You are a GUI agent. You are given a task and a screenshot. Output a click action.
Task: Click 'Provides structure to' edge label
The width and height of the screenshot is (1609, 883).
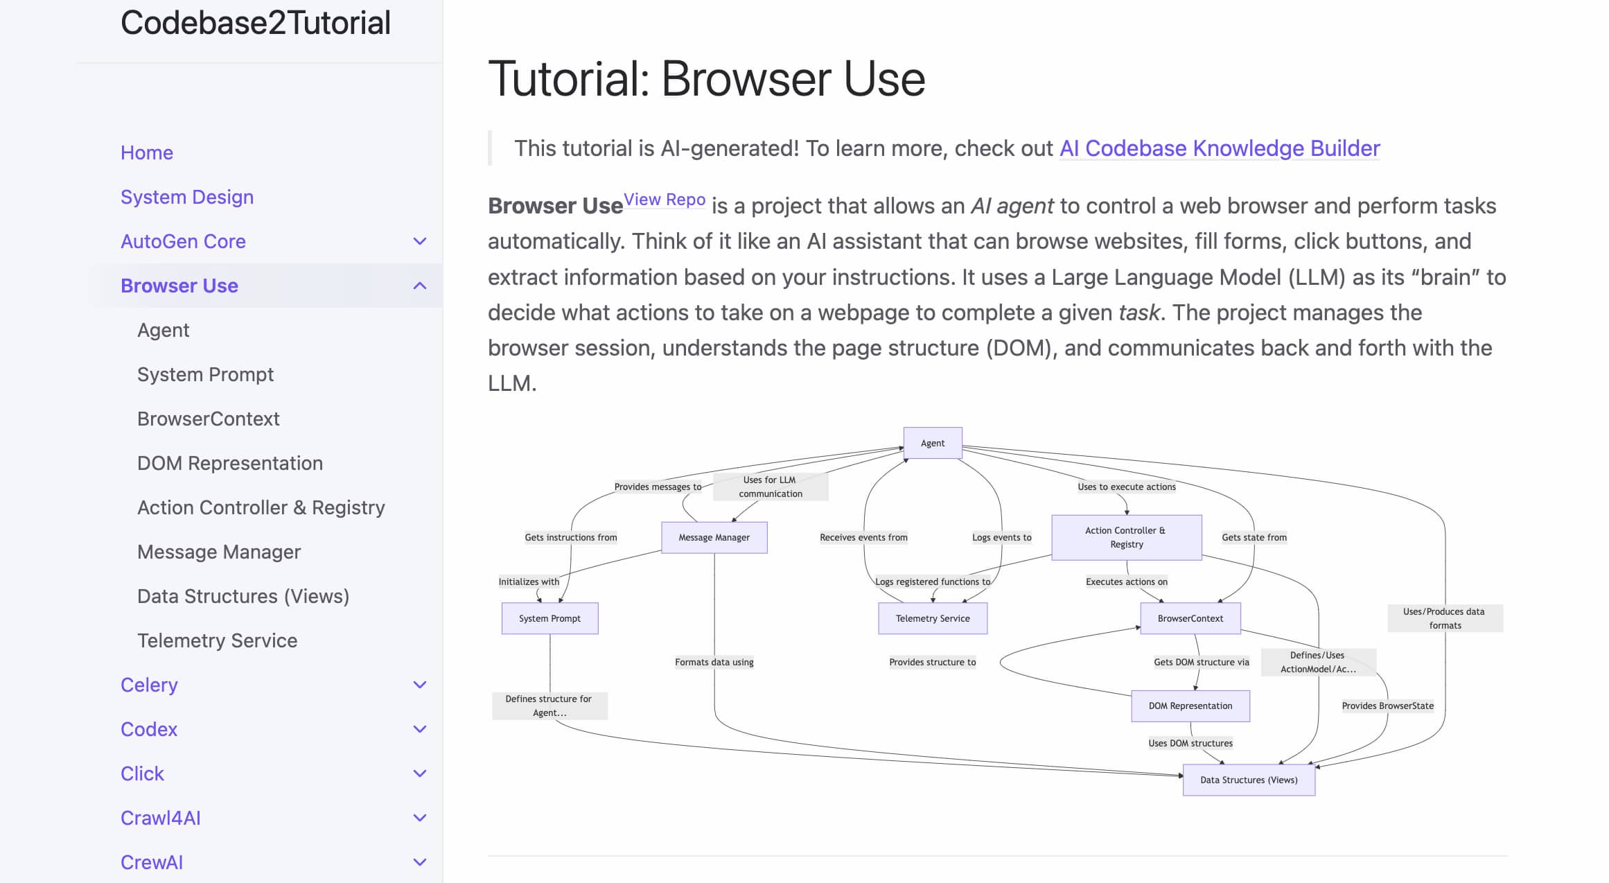[x=933, y=662]
